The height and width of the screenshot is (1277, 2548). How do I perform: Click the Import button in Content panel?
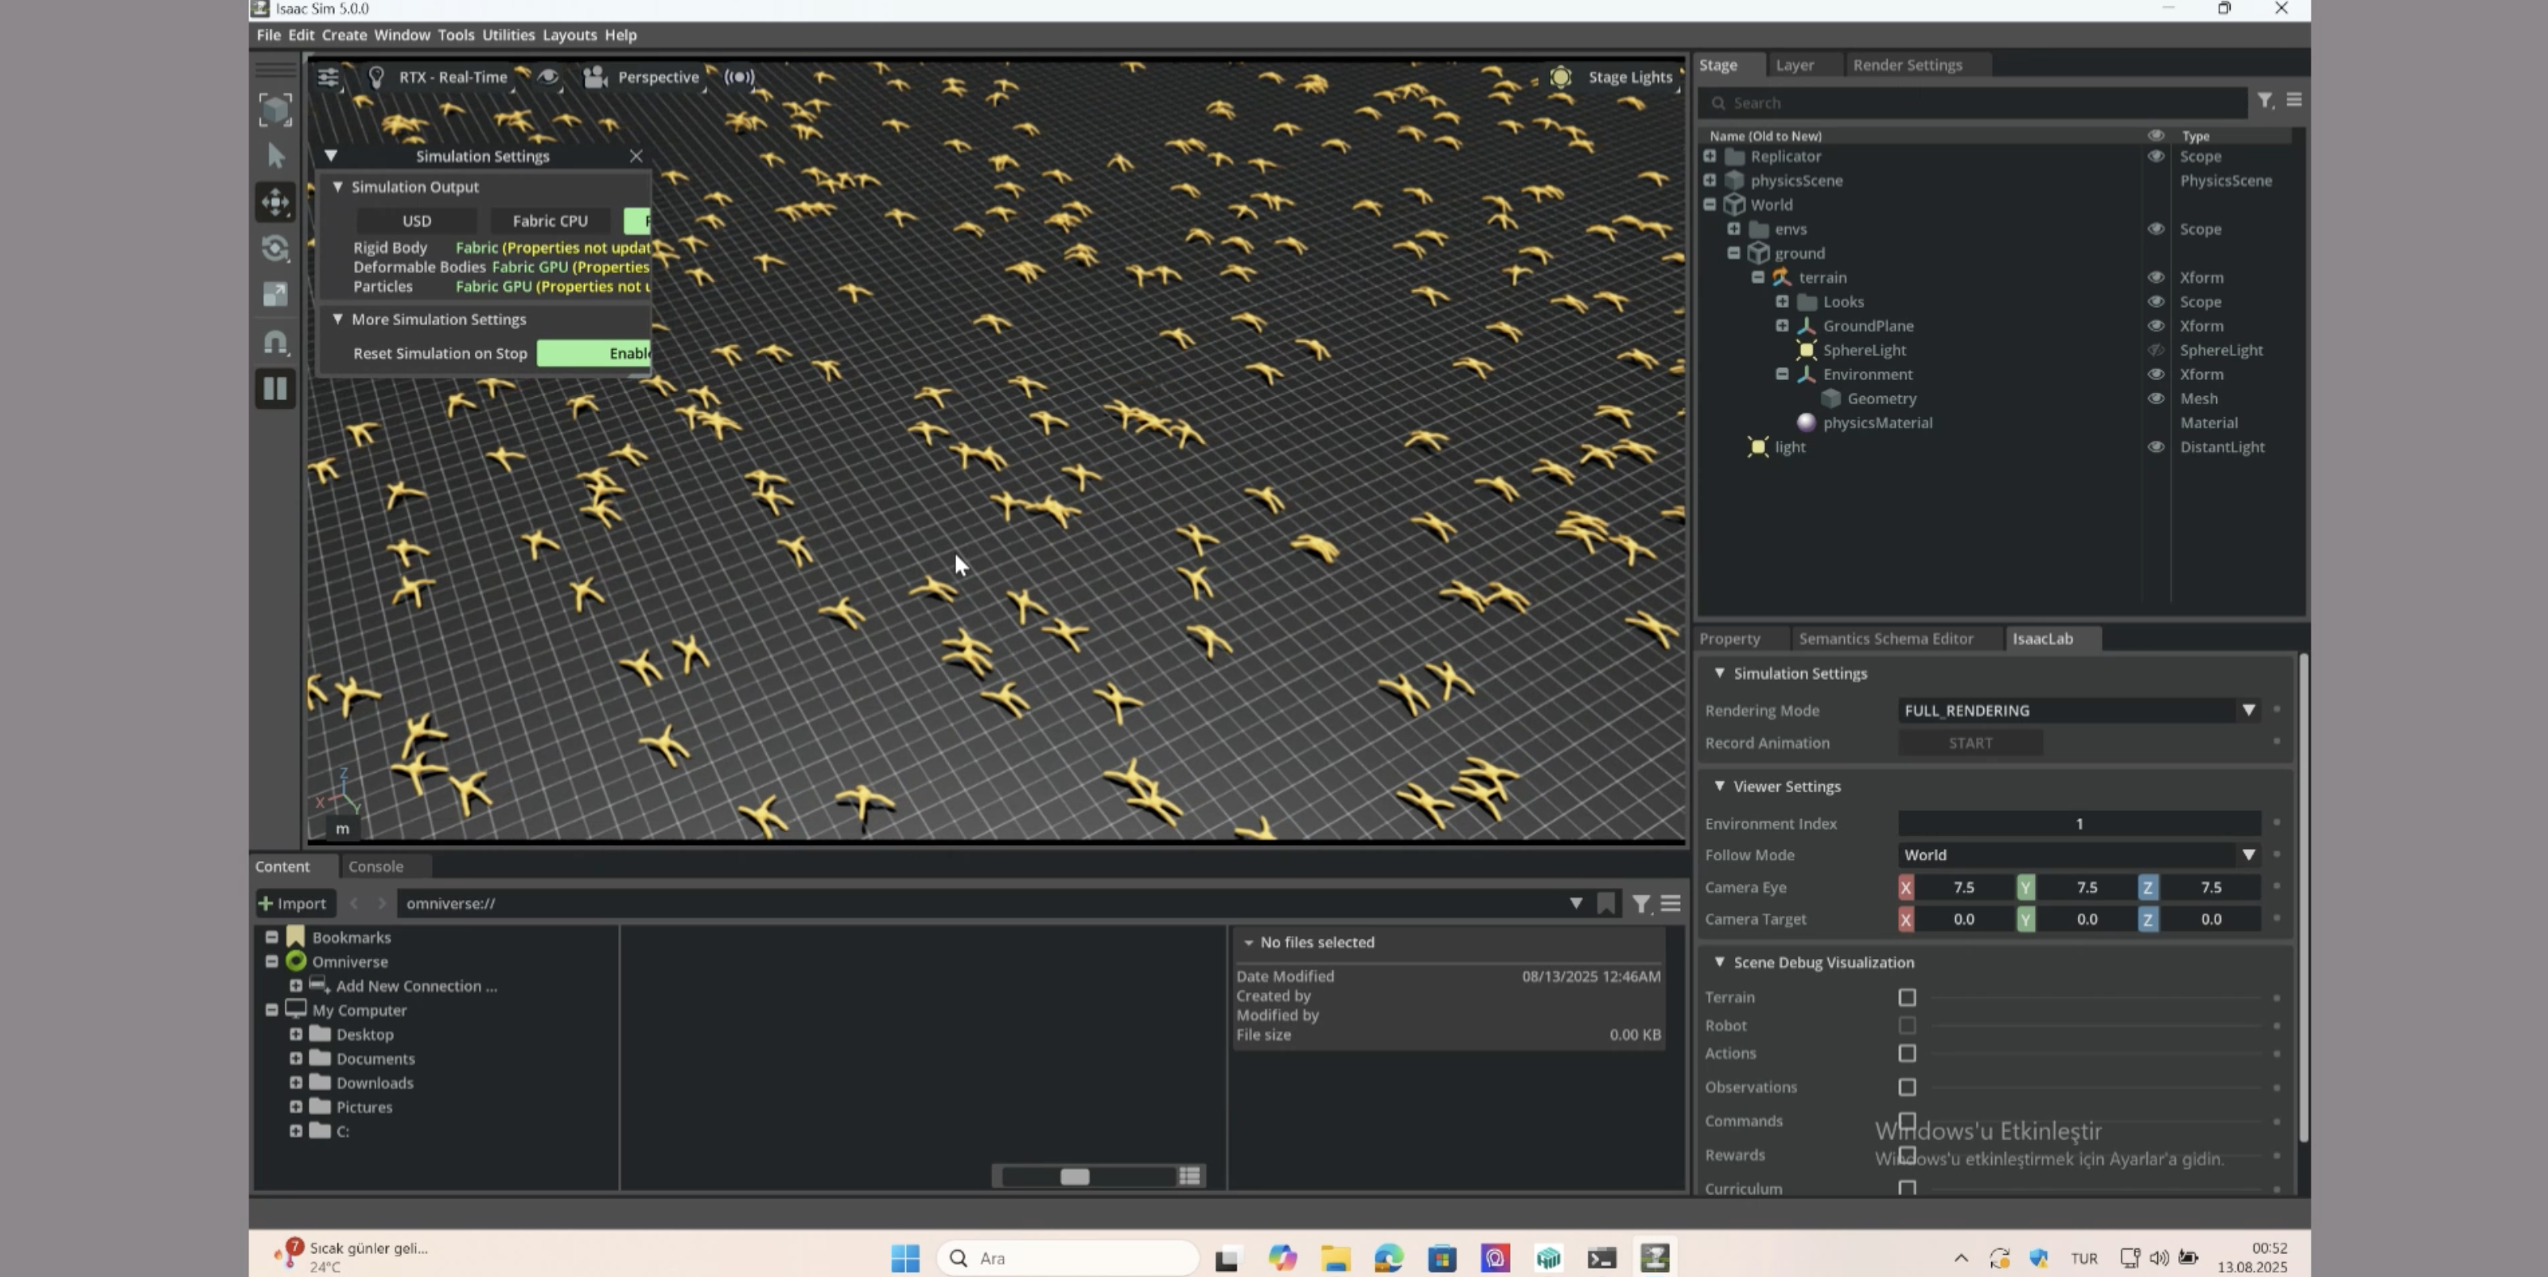click(293, 903)
